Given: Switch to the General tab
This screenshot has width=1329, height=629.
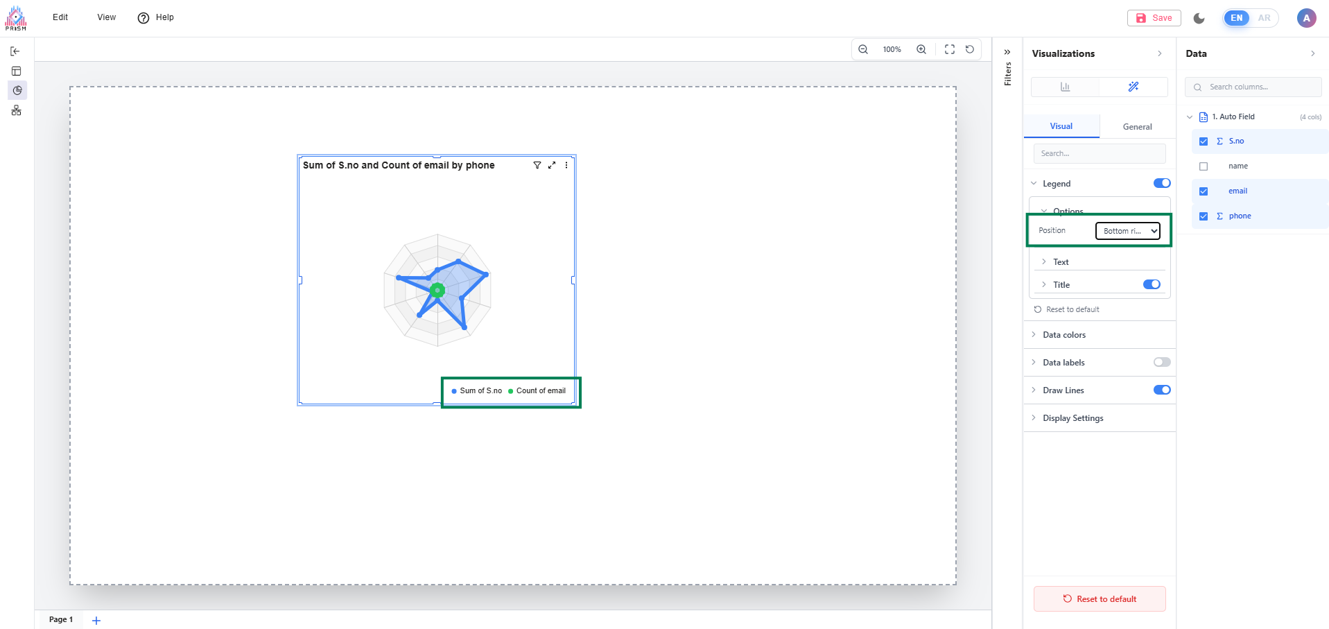Looking at the screenshot, I should (x=1137, y=127).
